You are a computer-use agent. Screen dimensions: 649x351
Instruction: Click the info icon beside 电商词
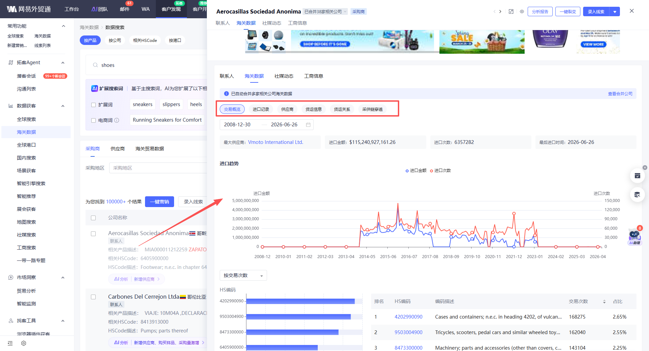[117, 120]
